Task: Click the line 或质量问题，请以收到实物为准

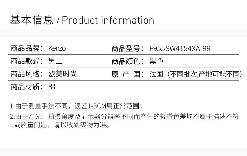Action: click(x=61, y=125)
